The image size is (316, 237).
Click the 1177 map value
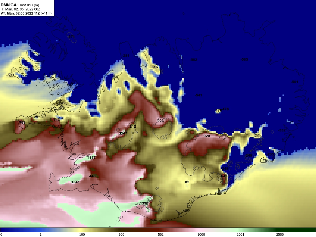point(92,158)
